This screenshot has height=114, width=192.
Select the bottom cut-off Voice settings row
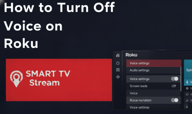tap(153, 107)
